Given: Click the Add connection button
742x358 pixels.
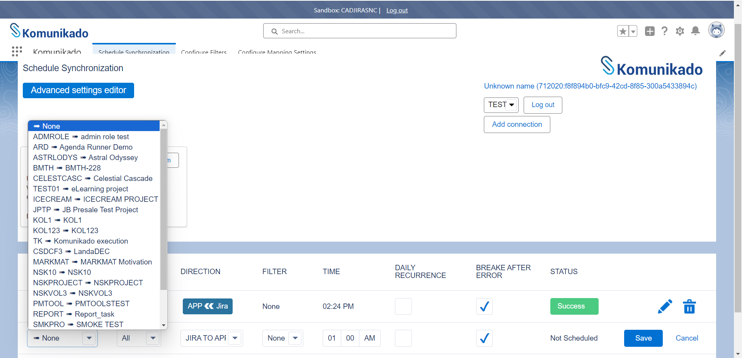Looking at the screenshot, I should click(x=517, y=124).
